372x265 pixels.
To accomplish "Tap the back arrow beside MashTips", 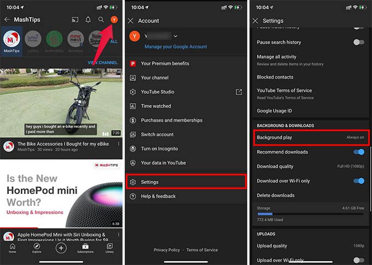I will 7,20.
